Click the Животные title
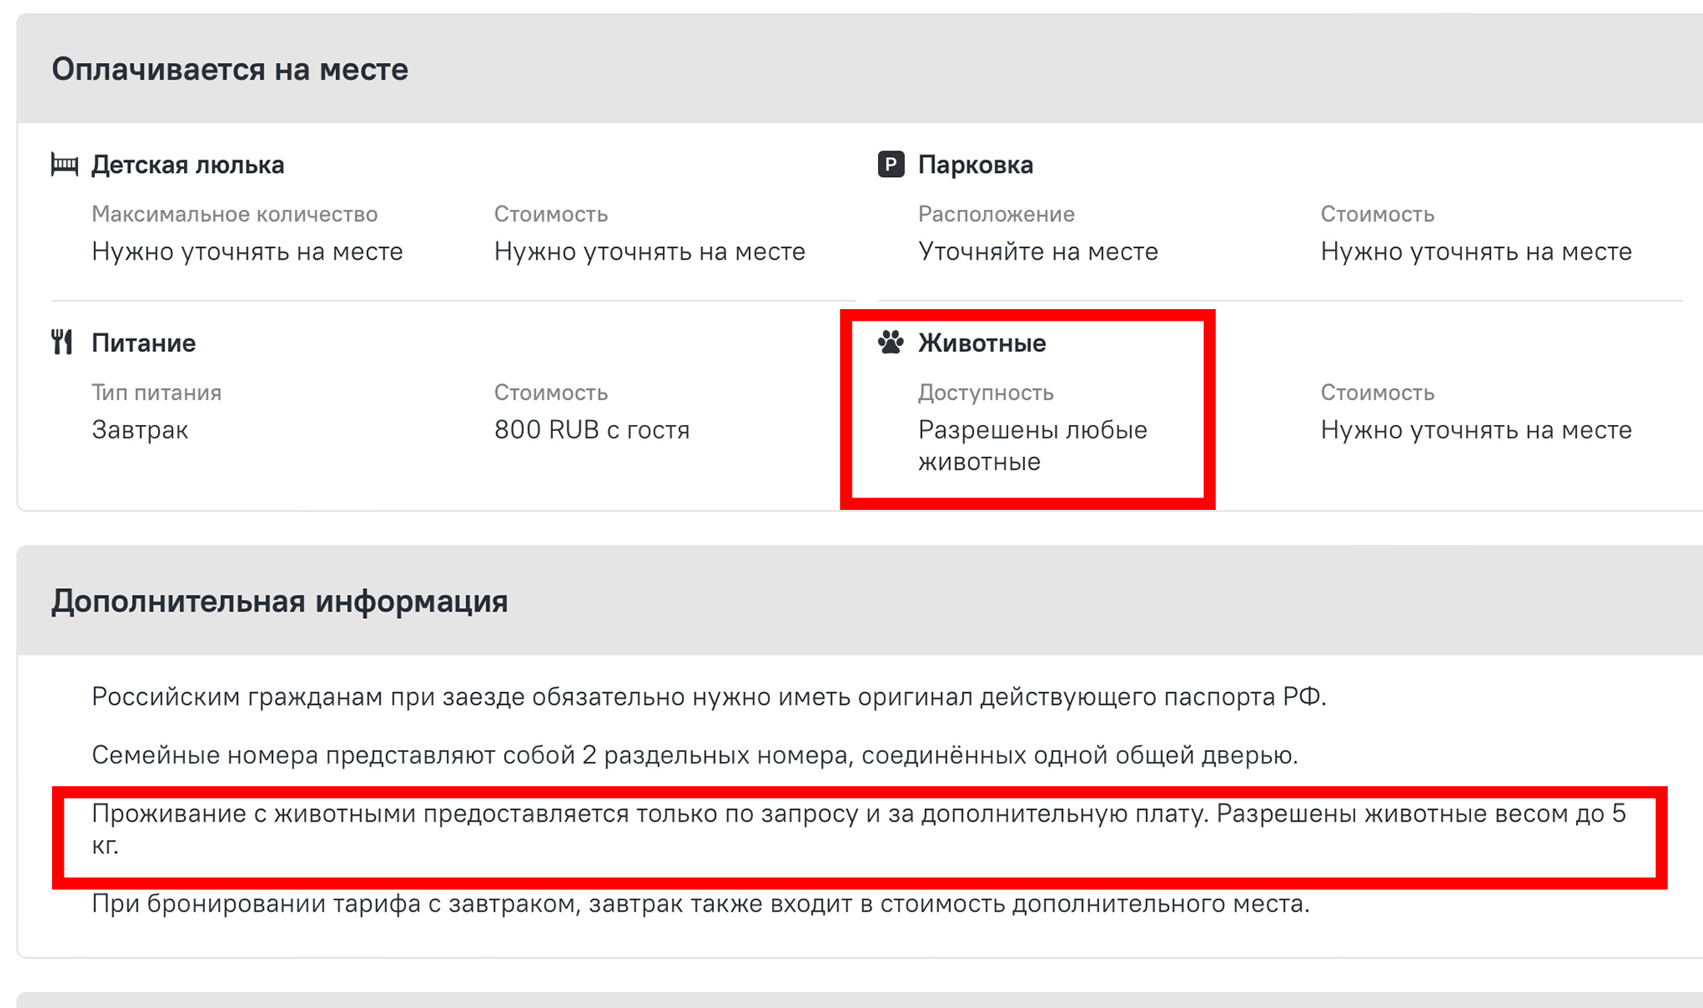 coord(982,343)
